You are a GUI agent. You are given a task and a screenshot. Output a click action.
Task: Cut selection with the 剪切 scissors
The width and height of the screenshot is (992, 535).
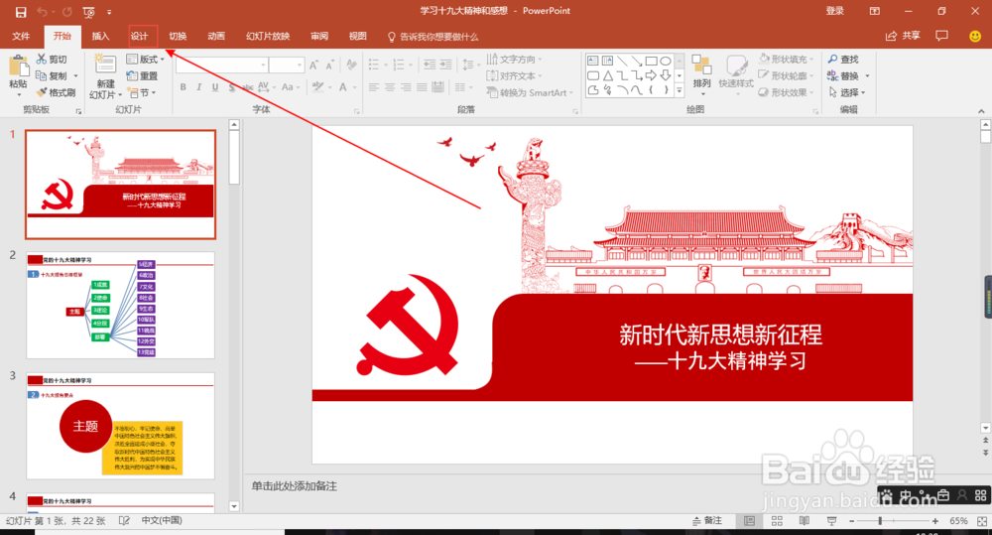[52, 59]
